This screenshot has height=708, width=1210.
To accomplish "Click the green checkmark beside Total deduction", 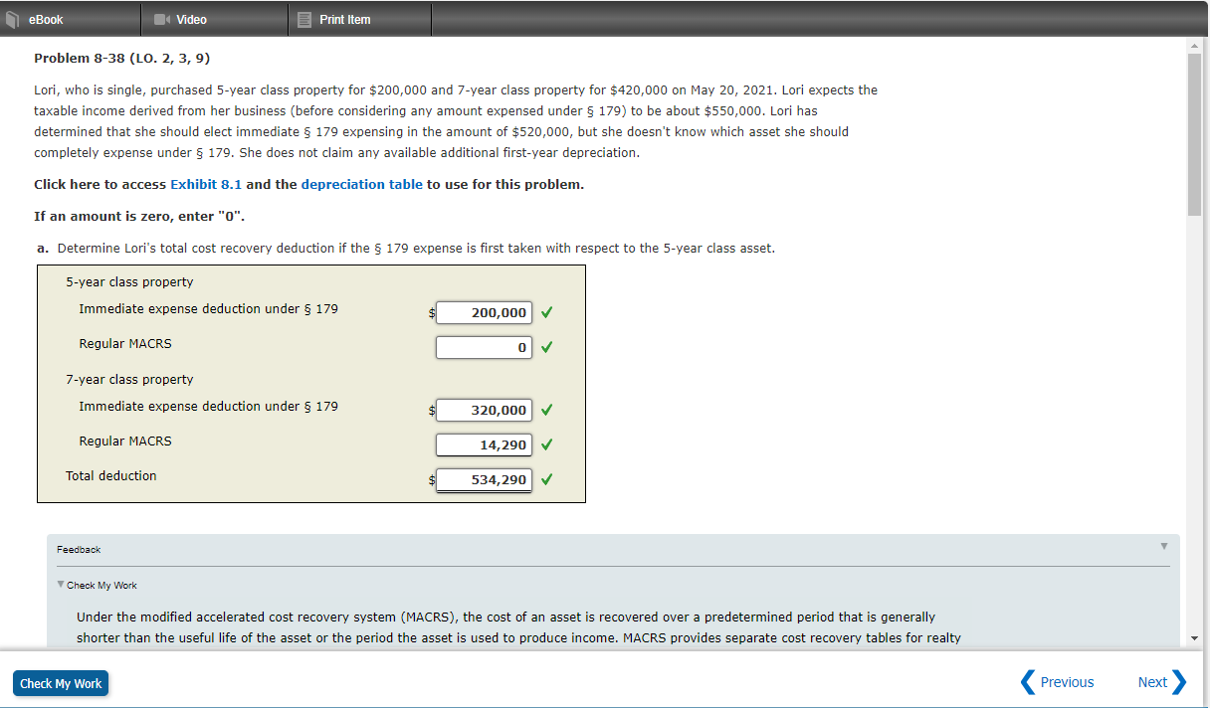I will 546,479.
